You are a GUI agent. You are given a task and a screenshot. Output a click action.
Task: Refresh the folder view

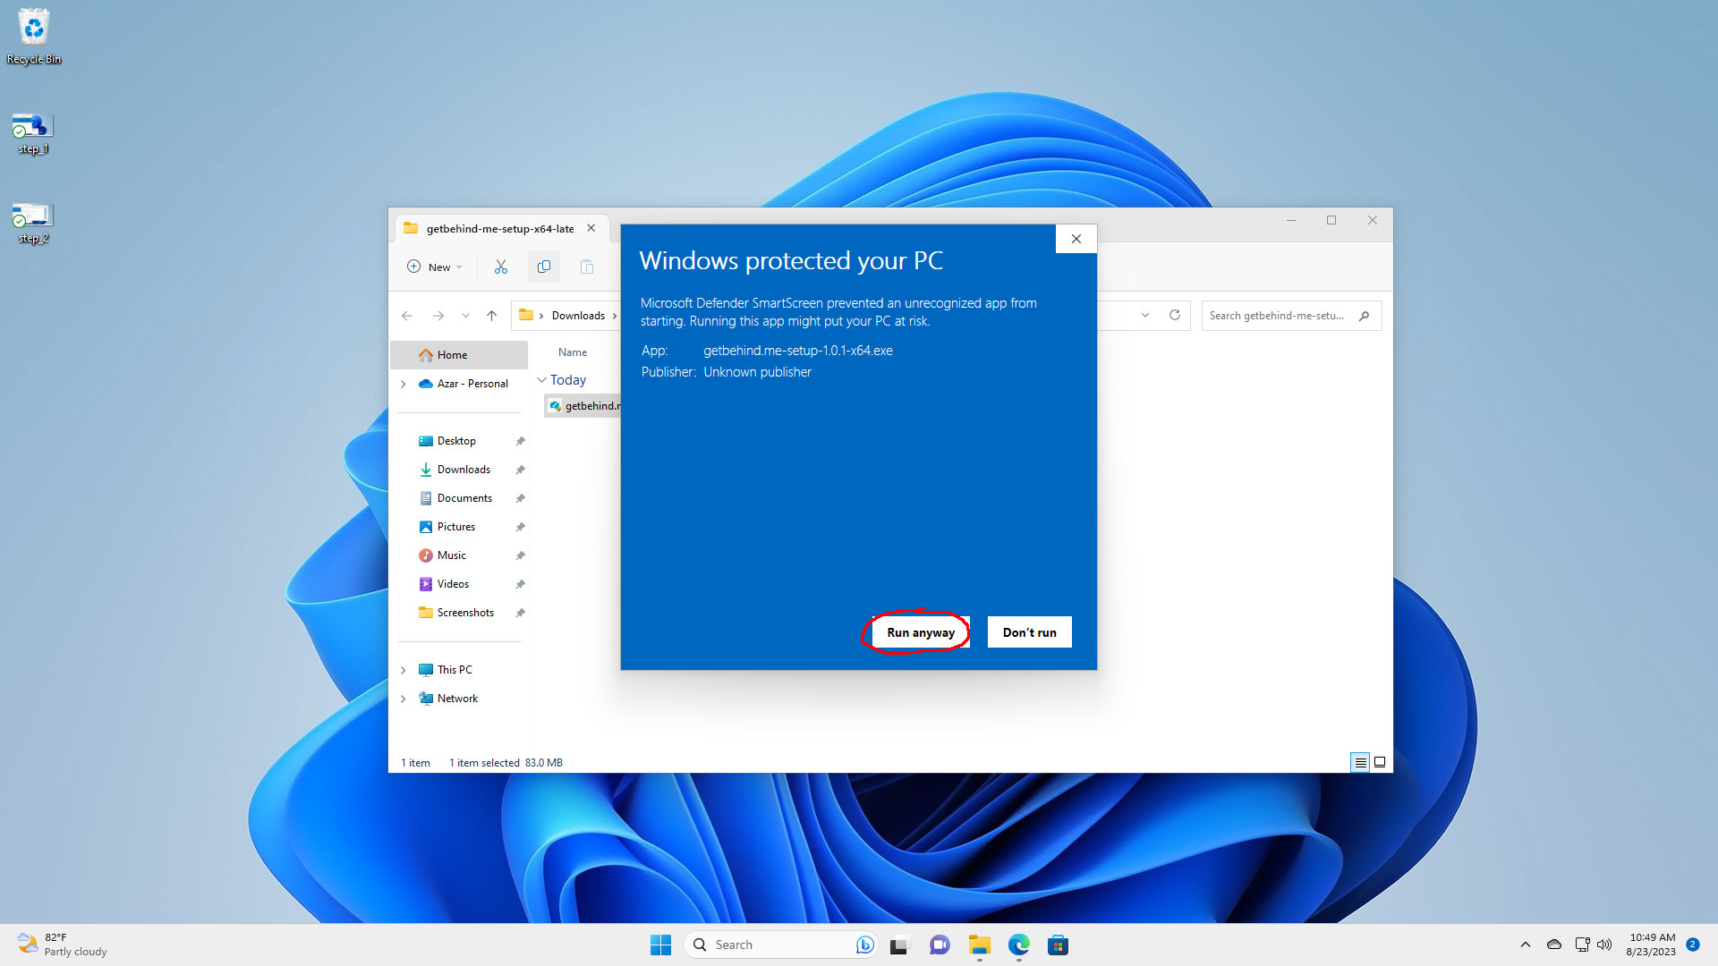click(x=1175, y=316)
